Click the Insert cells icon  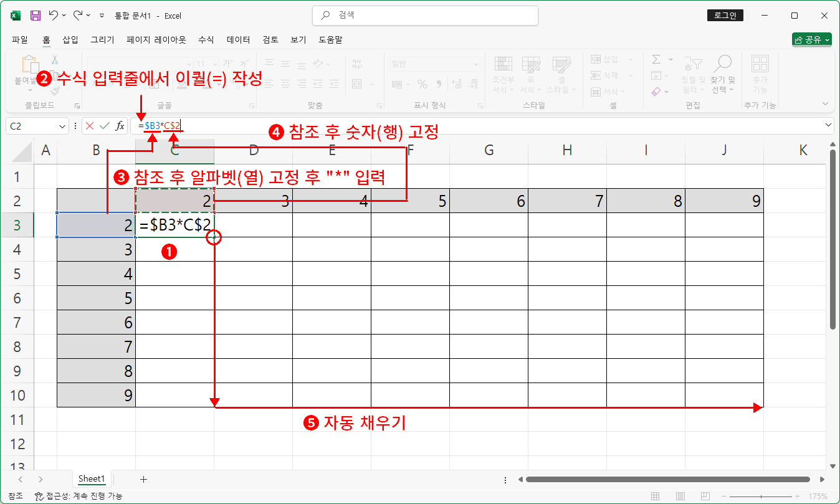point(595,59)
